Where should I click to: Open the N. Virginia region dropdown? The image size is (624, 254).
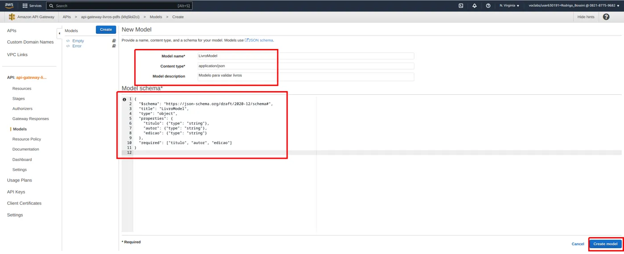tap(509, 6)
